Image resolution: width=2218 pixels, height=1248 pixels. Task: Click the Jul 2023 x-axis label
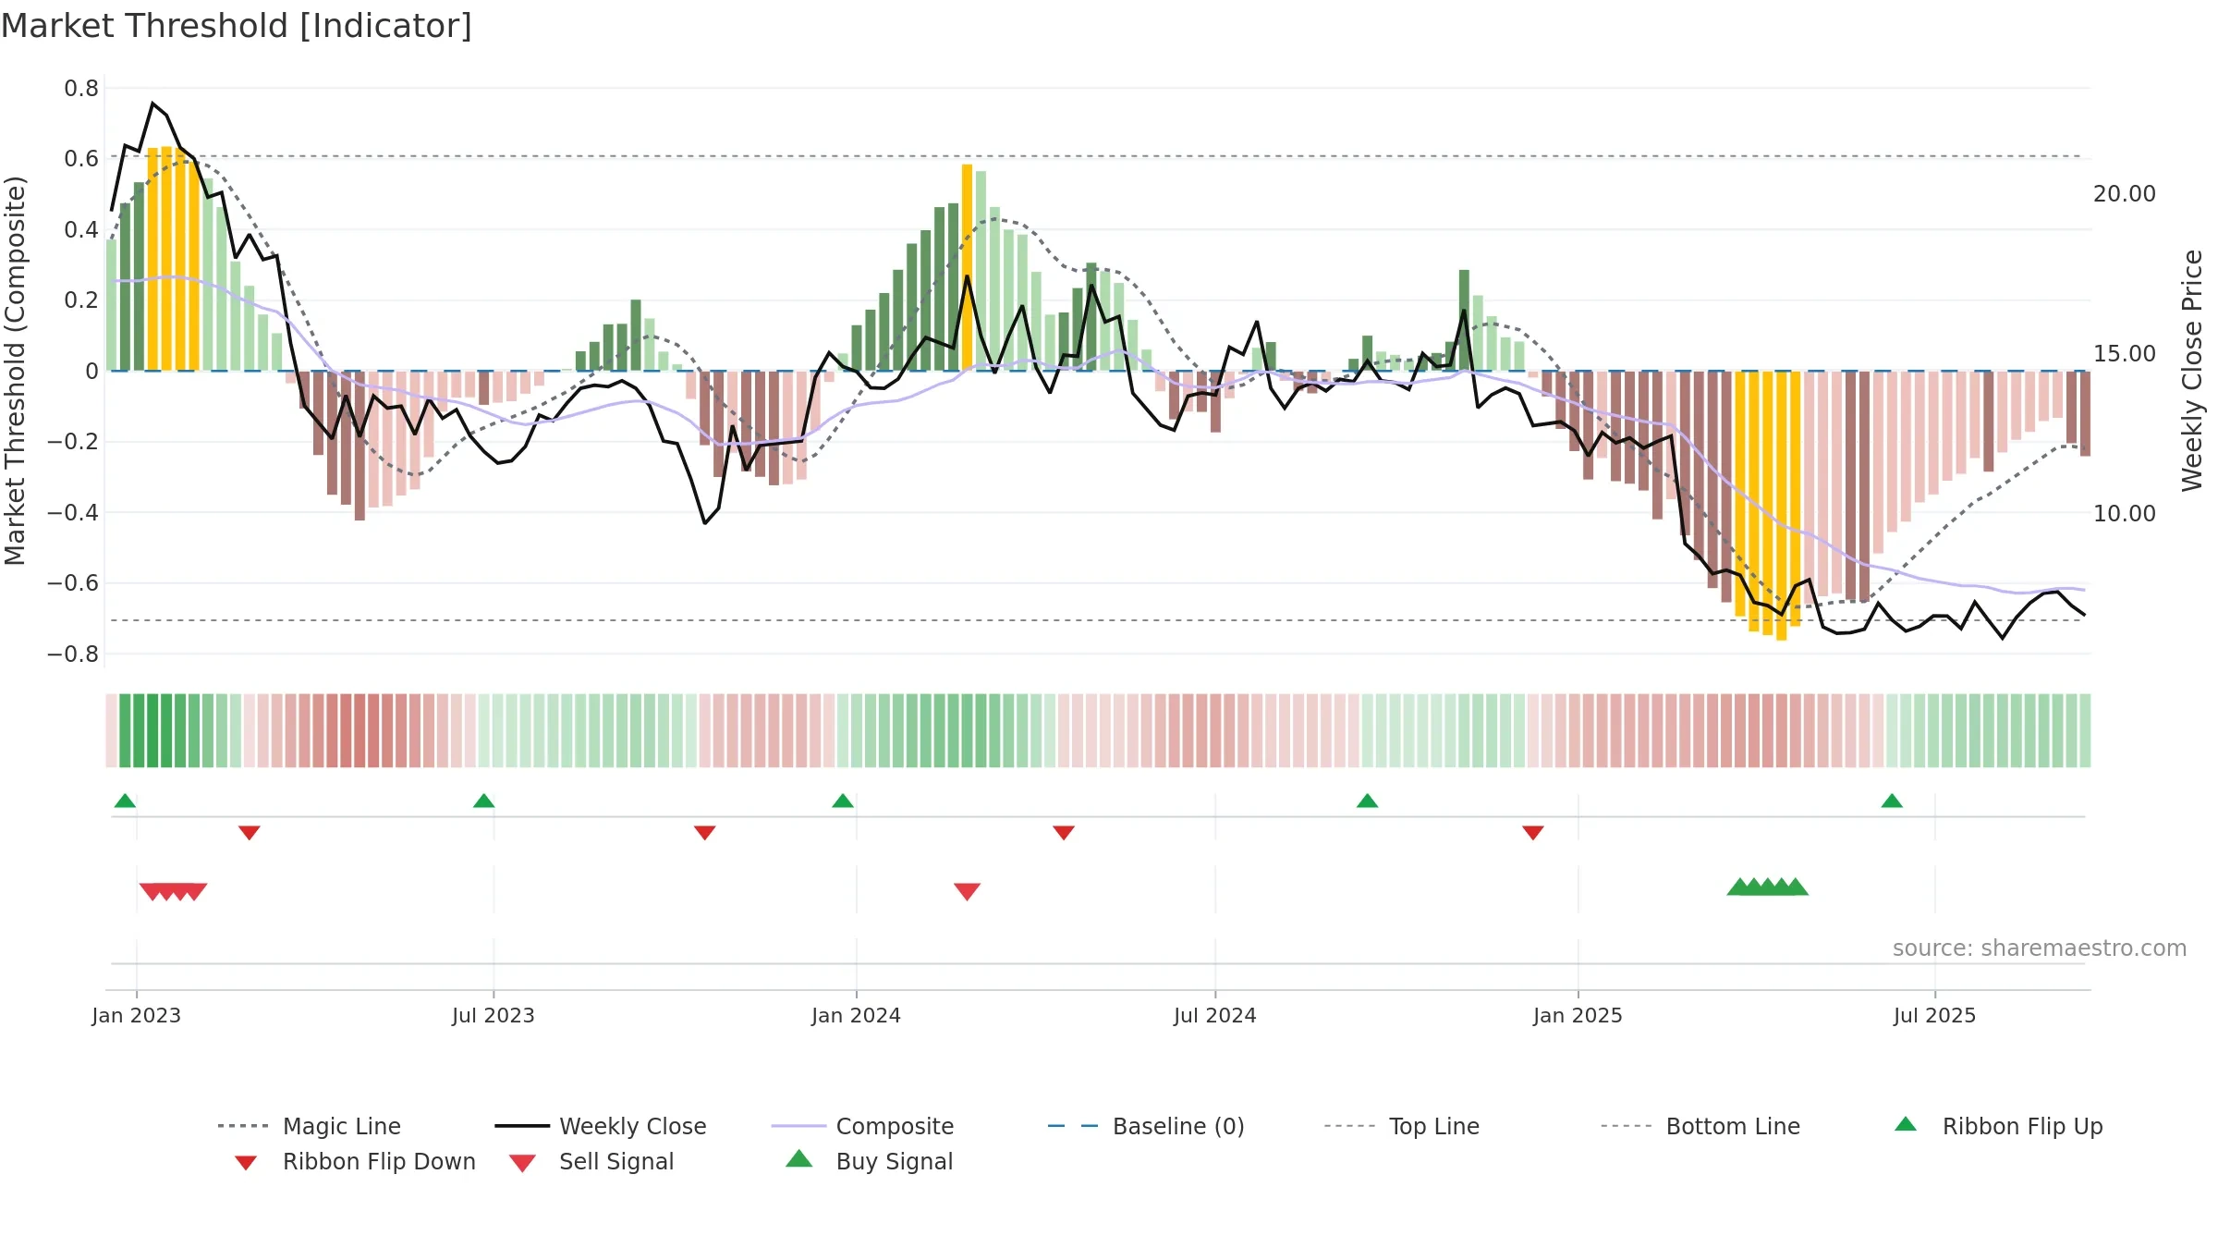(494, 1015)
